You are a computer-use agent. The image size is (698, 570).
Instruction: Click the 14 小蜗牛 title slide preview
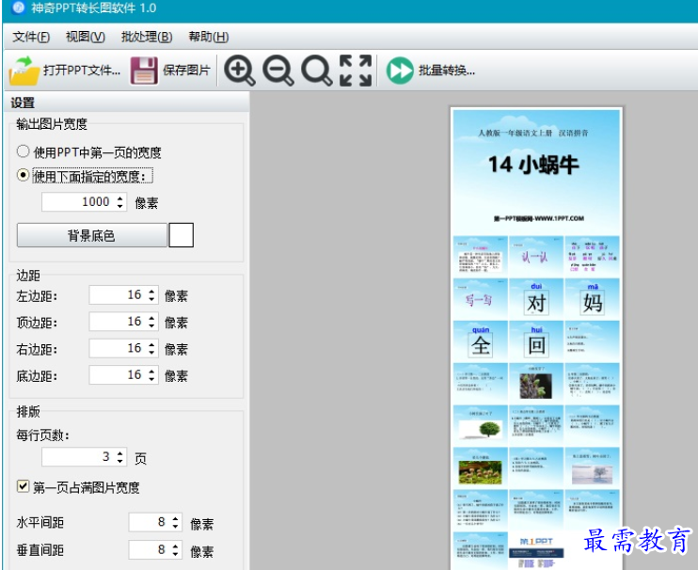coord(536,172)
